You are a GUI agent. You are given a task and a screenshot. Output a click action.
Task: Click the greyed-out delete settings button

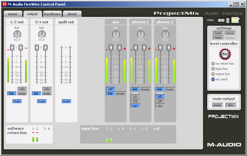(x=230, y=37)
